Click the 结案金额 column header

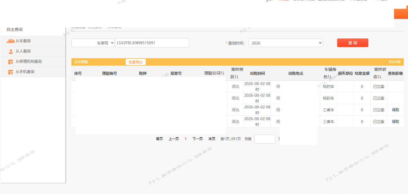point(362,73)
